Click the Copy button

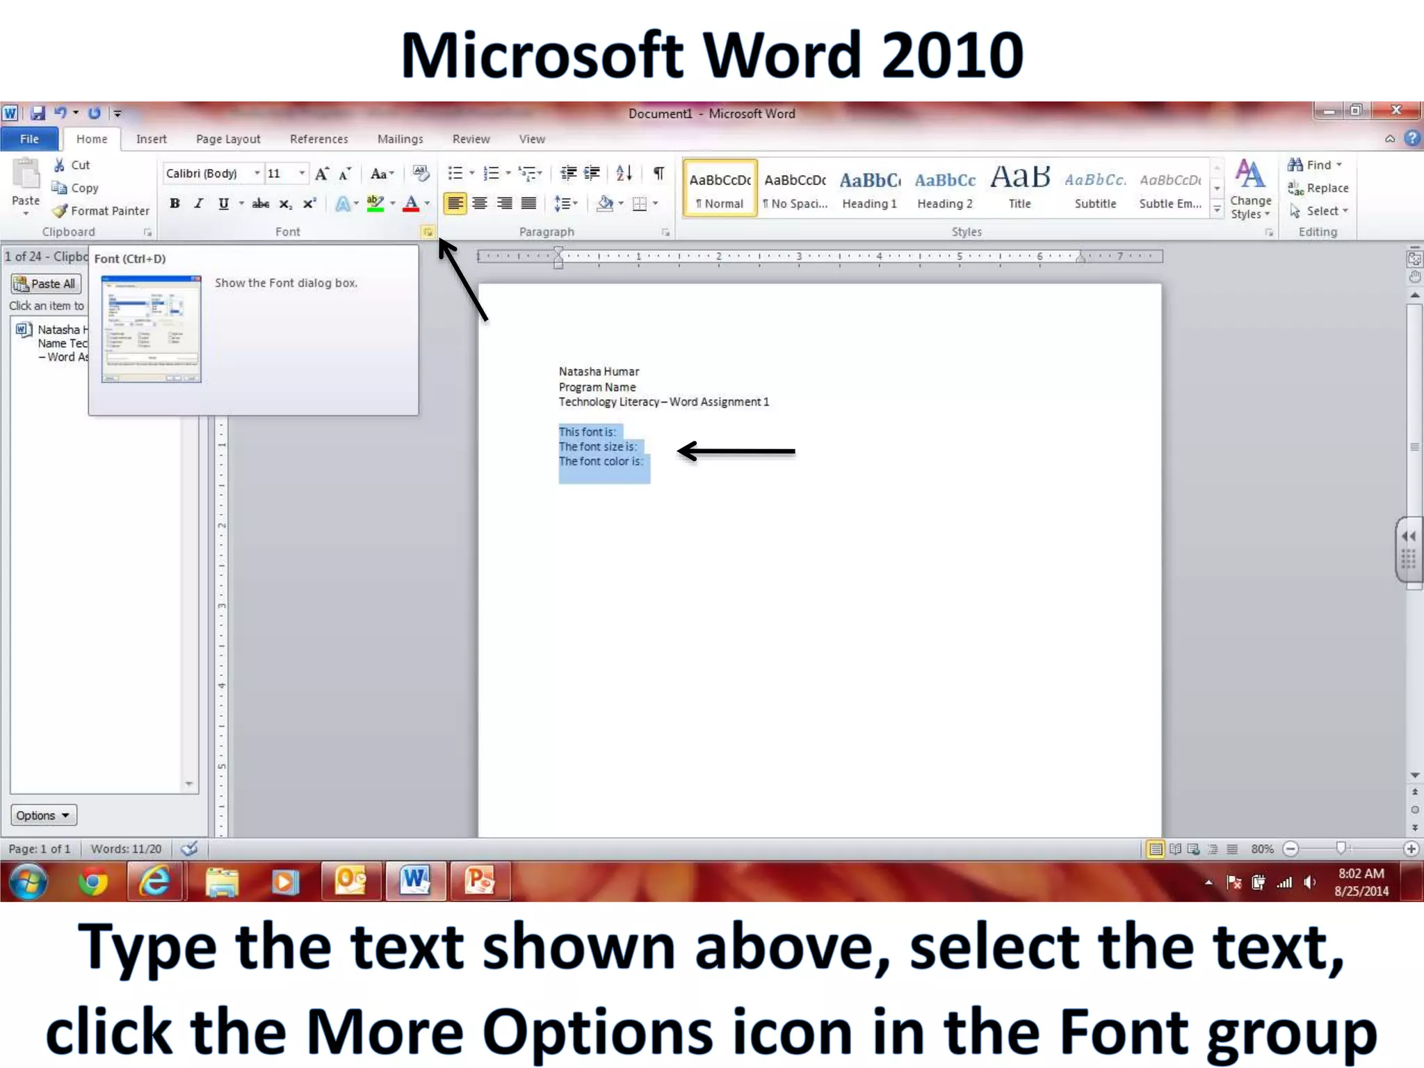(75, 188)
